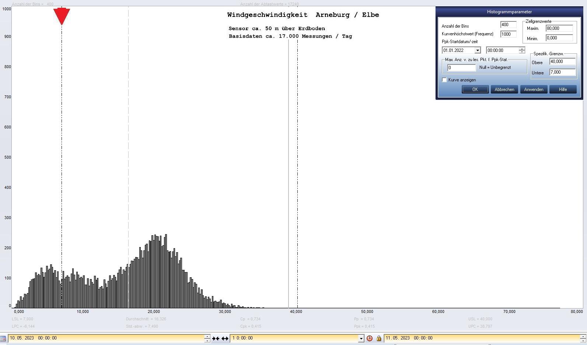Click the Anwenden button
The image size is (587, 345).
point(534,89)
